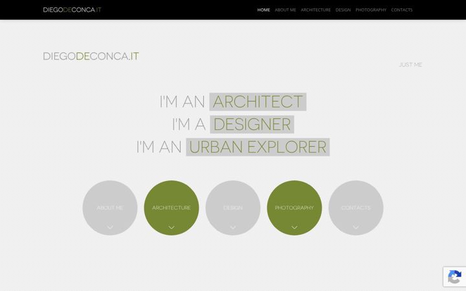Click chevron arrow in CONTACTS circle
The image size is (466, 291).
356,227
